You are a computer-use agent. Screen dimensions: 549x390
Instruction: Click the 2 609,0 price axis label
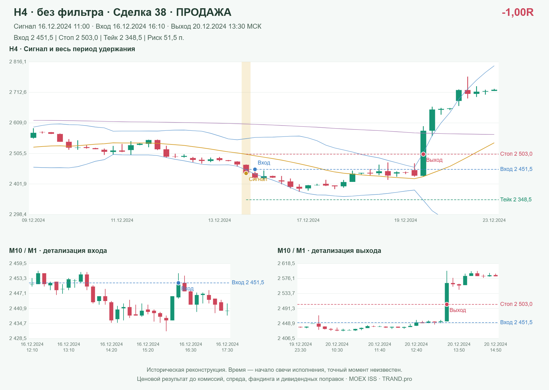18,122
